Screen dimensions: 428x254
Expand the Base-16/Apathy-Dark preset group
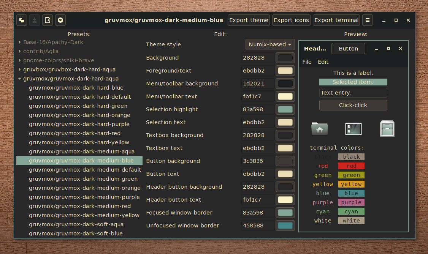[x=20, y=42]
